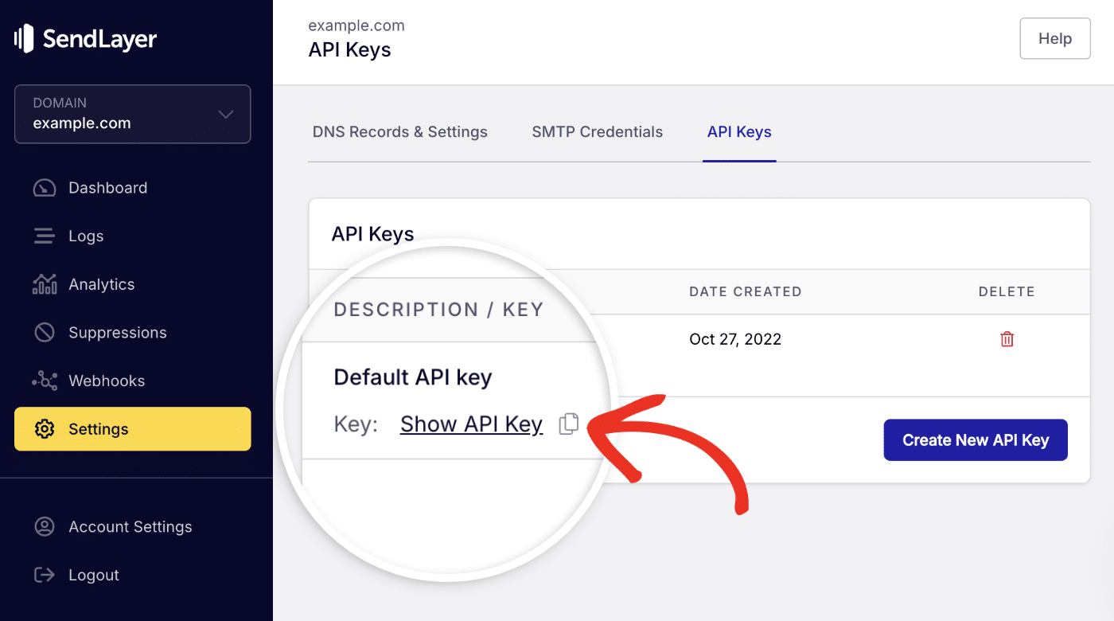Screen dimensions: 1114x621
Task: Delete the Default API key with trash icon
Action: [1006, 338]
